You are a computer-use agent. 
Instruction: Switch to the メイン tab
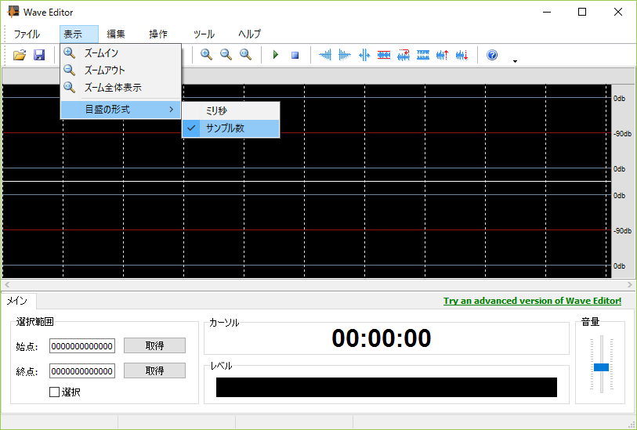(x=18, y=301)
